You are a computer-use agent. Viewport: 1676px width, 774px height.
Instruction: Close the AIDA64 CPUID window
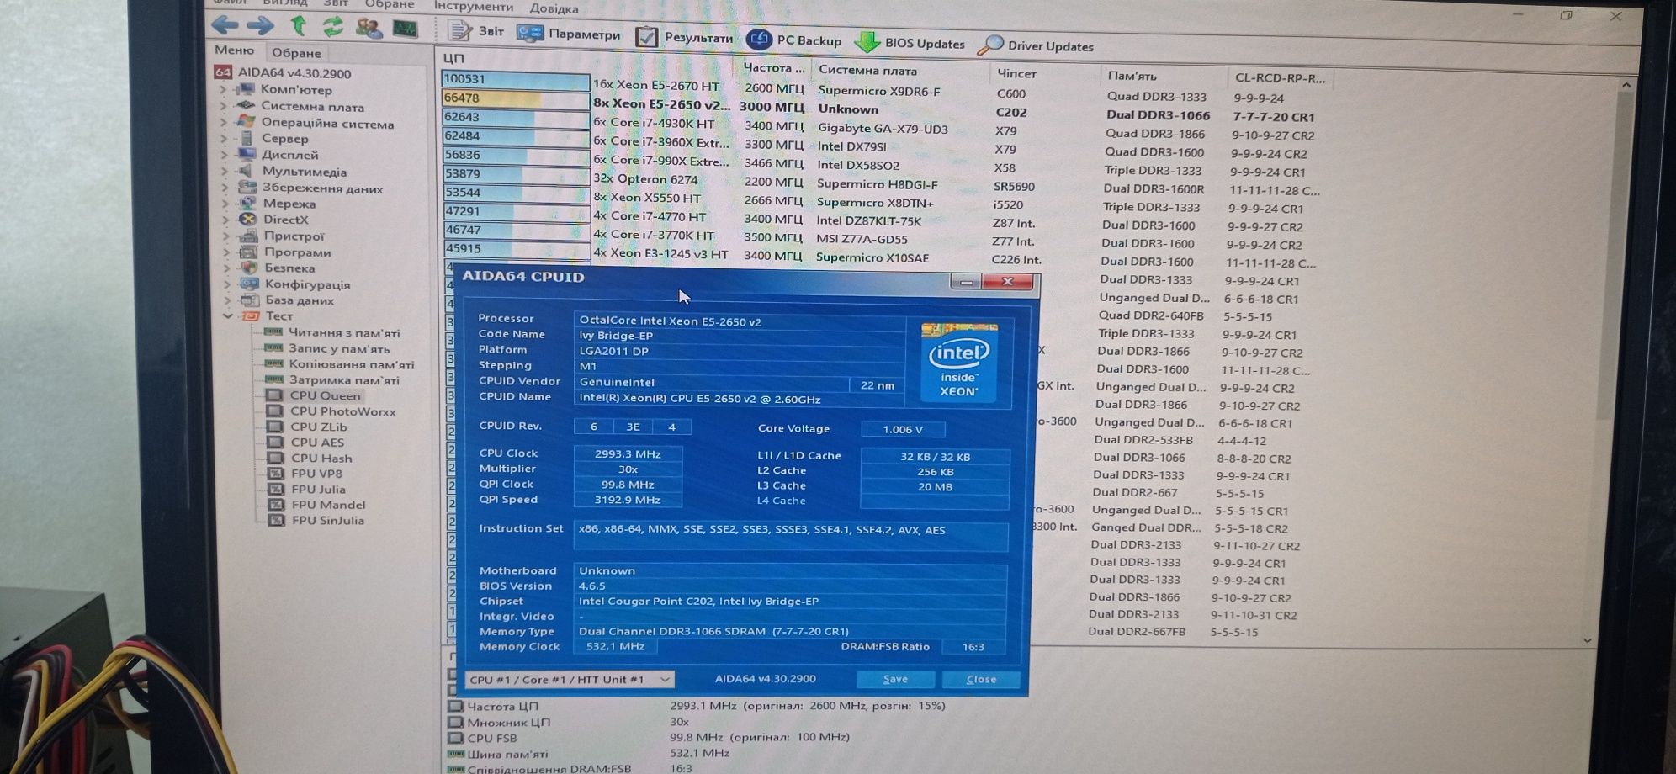pyautogui.click(x=1007, y=282)
